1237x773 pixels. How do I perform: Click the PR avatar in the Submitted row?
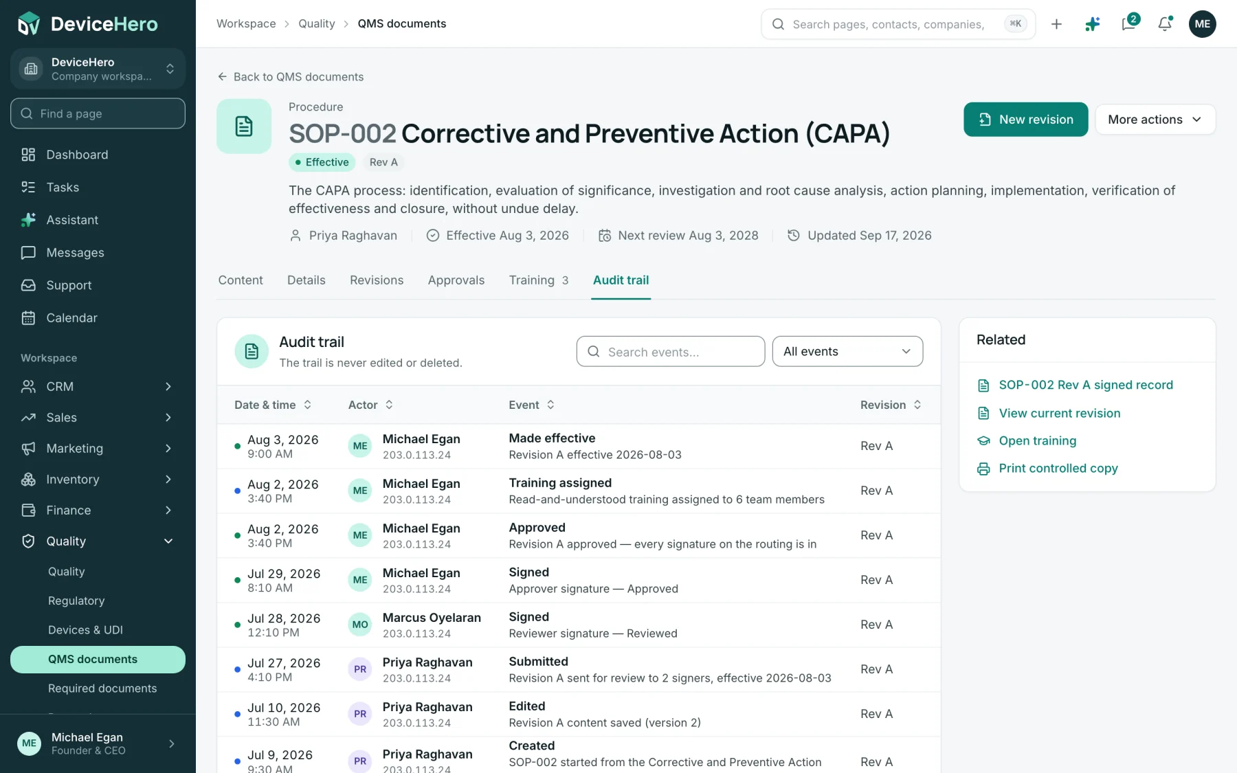click(360, 669)
